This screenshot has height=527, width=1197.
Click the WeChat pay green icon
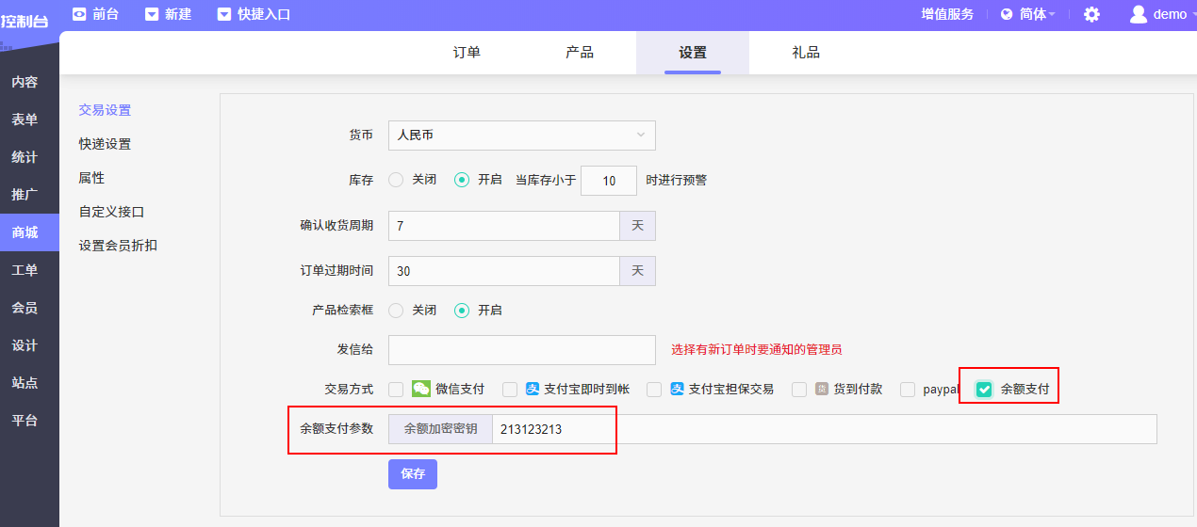[421, 389]
